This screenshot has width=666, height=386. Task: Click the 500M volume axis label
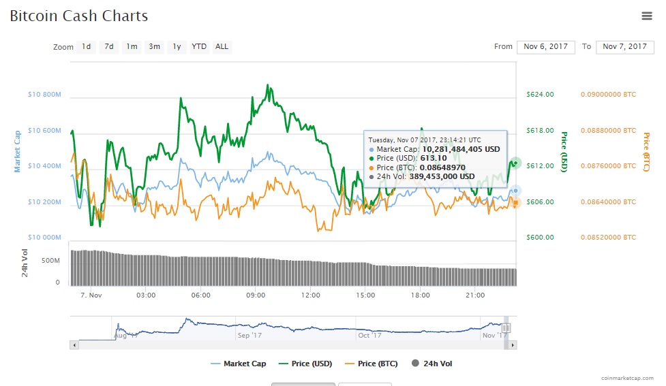[50, 261]
